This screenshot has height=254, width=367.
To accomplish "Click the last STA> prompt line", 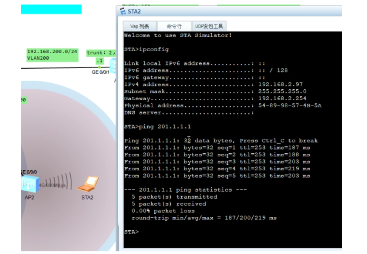I will [131, 232].
